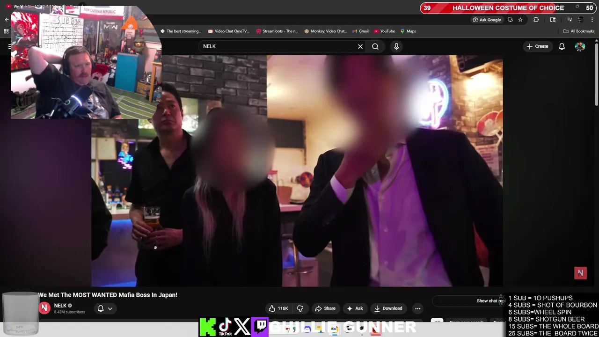Click the install app icon in the address bar
Image resolution: width=599 pixels, height=337 pixels.
[x=510, y=20]
